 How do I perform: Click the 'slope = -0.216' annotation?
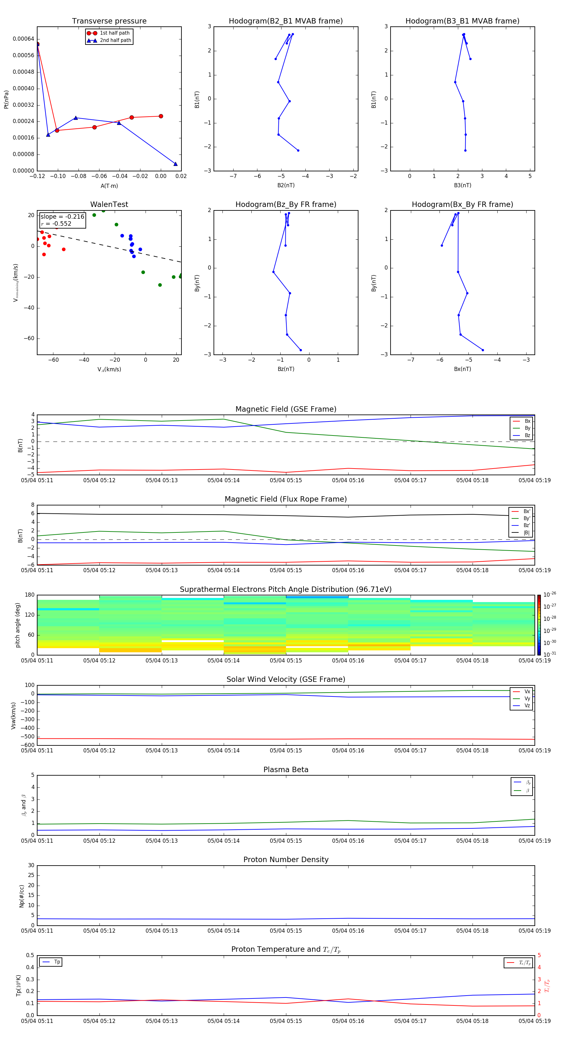[x=62, y=217]
